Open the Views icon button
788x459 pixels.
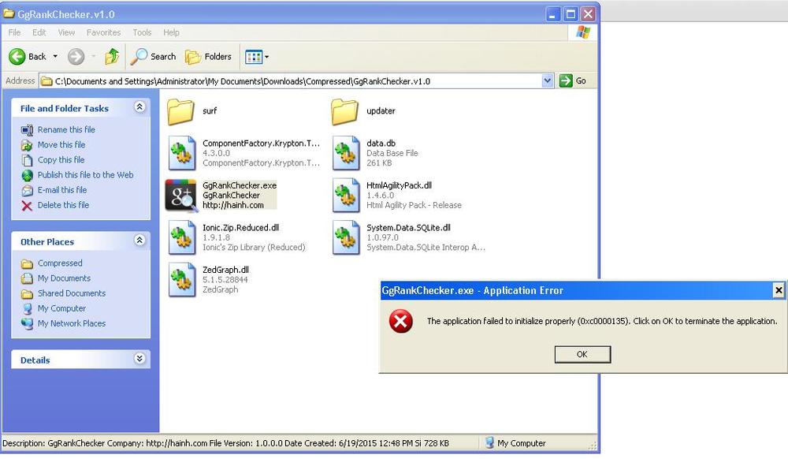254,57
